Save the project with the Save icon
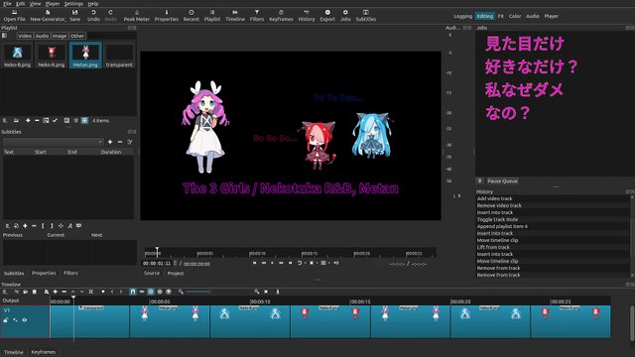Image resolution: width=635 pixels, height=357 pixels. (75, 16)
